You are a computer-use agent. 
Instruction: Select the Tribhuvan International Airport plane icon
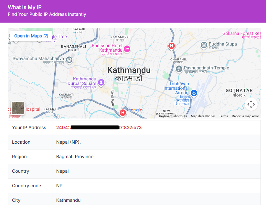pos(194,93)
